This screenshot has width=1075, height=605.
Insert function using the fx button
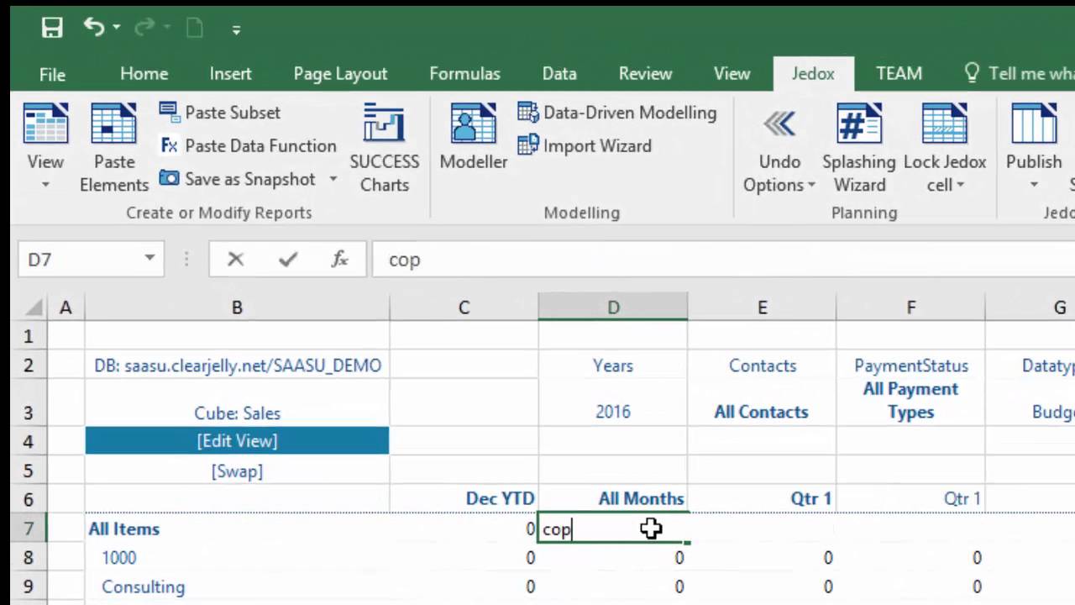[339, 260]
